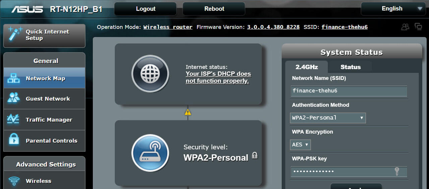Open the WPA Encryption AES dropdown
Viewport: 429px width, 189px height.
(x=300, y=145)
